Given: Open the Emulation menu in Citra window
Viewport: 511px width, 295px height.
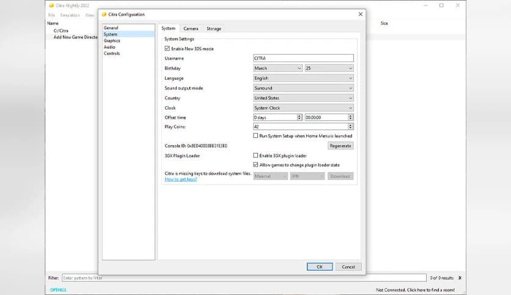Looking at the screenshot, I should (70, 15).
